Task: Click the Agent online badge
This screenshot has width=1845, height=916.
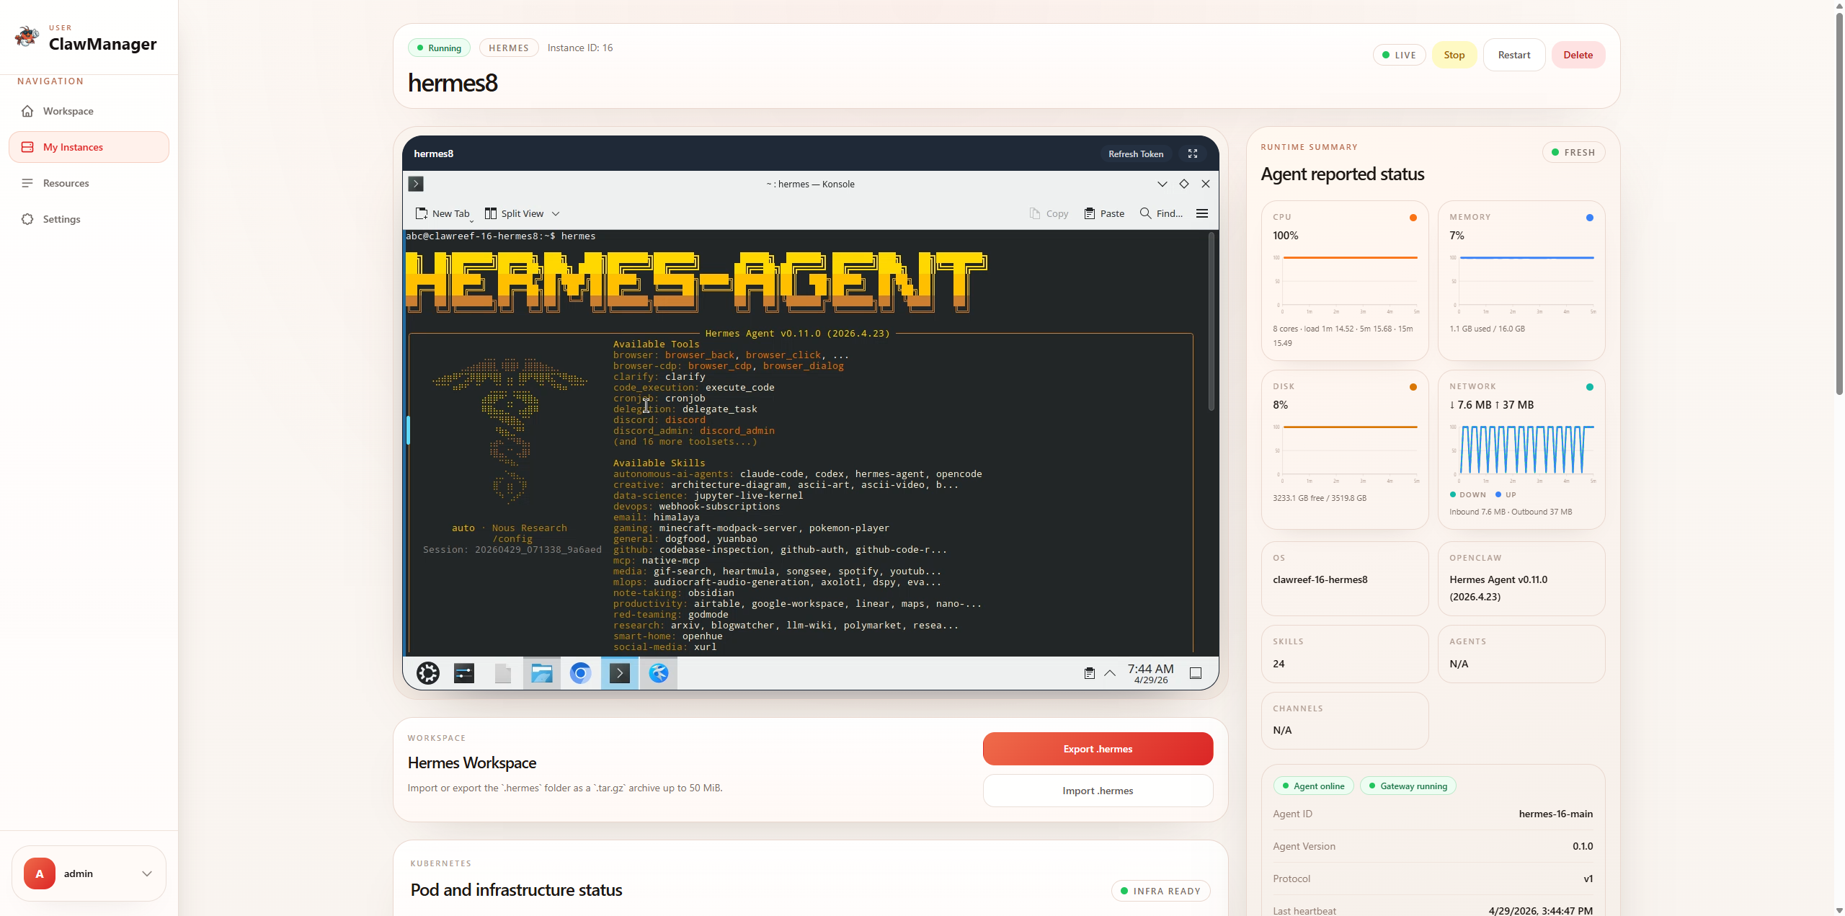Action: coord(1313,786)
